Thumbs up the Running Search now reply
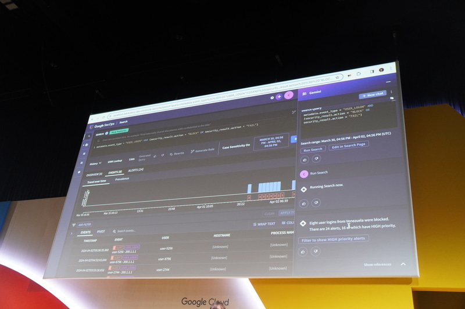Screen dimensions: 465x309 [303, 203]
